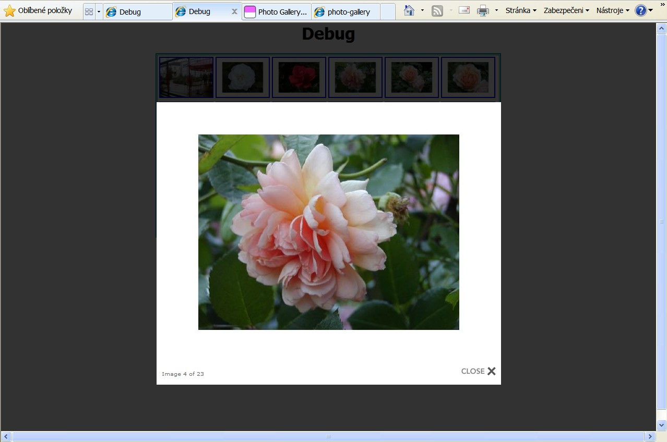Select the last thumbnail, peach rose

pyautogui.click(x=468, y=78)
